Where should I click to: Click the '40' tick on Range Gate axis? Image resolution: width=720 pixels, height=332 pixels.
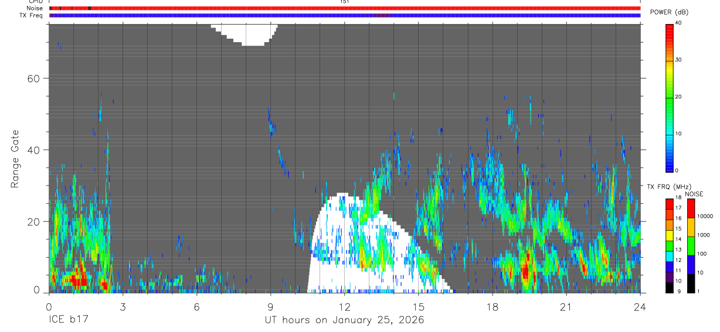[x=33, y=150]
